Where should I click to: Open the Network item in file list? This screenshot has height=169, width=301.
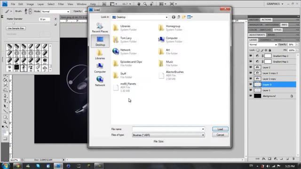[x=125, y=52]
